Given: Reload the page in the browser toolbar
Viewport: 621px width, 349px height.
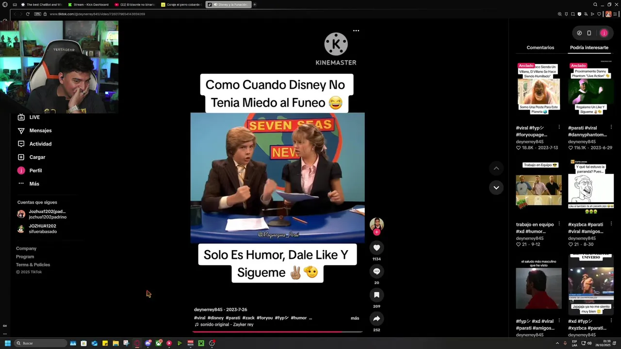Looking at the screenshot, I should 28,14.
